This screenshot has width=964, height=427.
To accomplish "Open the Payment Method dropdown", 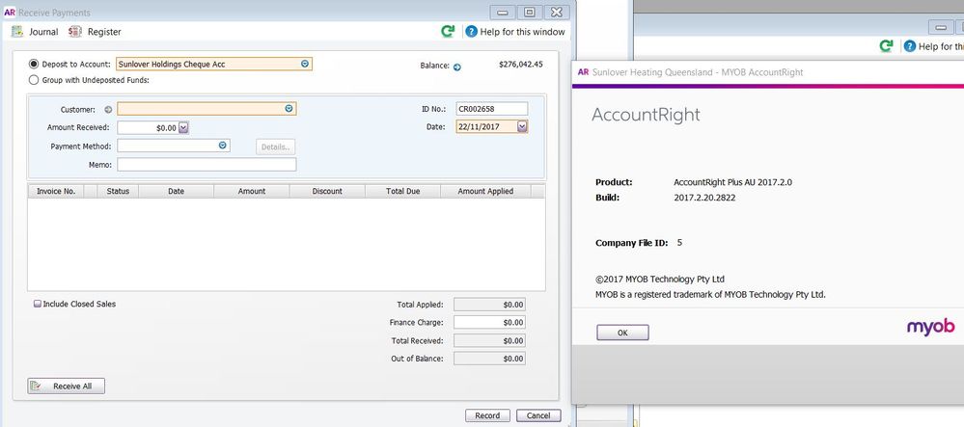I will pos(222,146).
